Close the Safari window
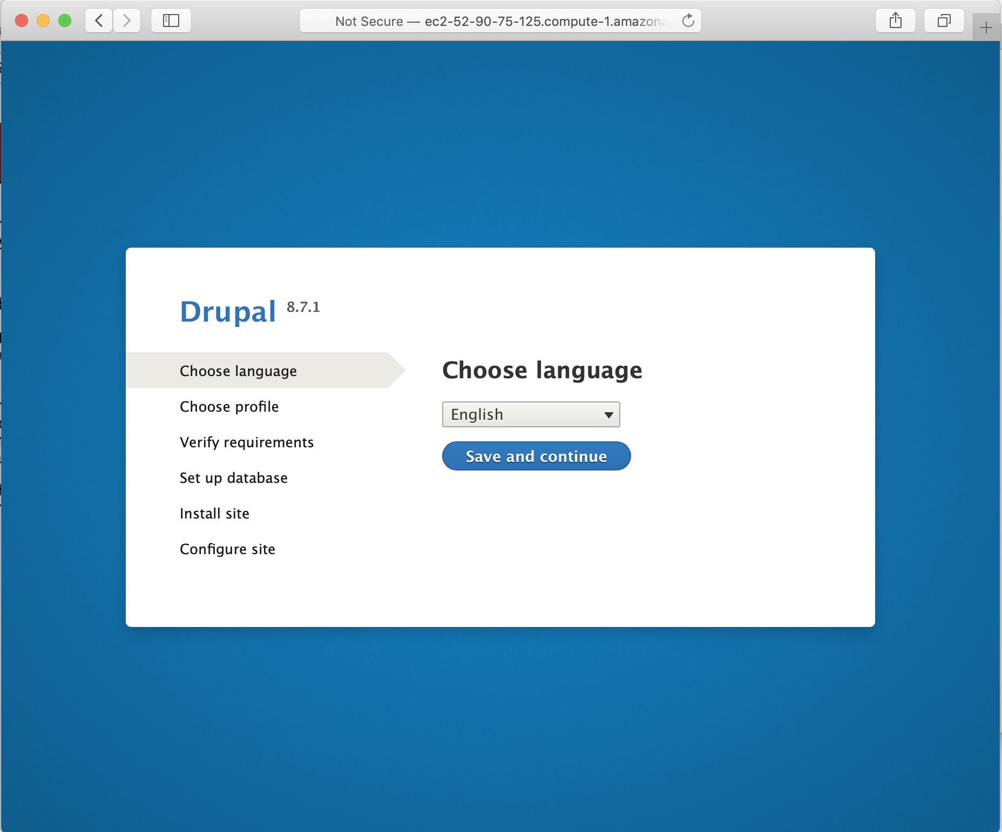Image resolution: width=1002 pixels, height=832 pixels. tap(22, 21)
